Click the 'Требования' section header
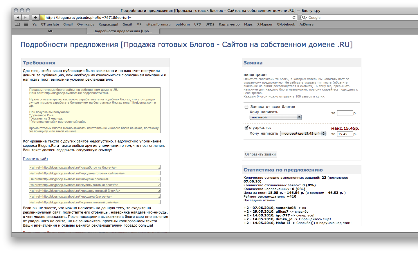The width and height of the screenshot is (418, 253). (39, 63)
